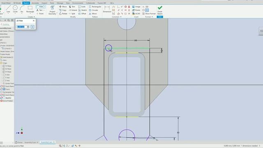Search the model browser
Image resolution: width=263 pixels, height=148 pixels.
click(9, 20)
